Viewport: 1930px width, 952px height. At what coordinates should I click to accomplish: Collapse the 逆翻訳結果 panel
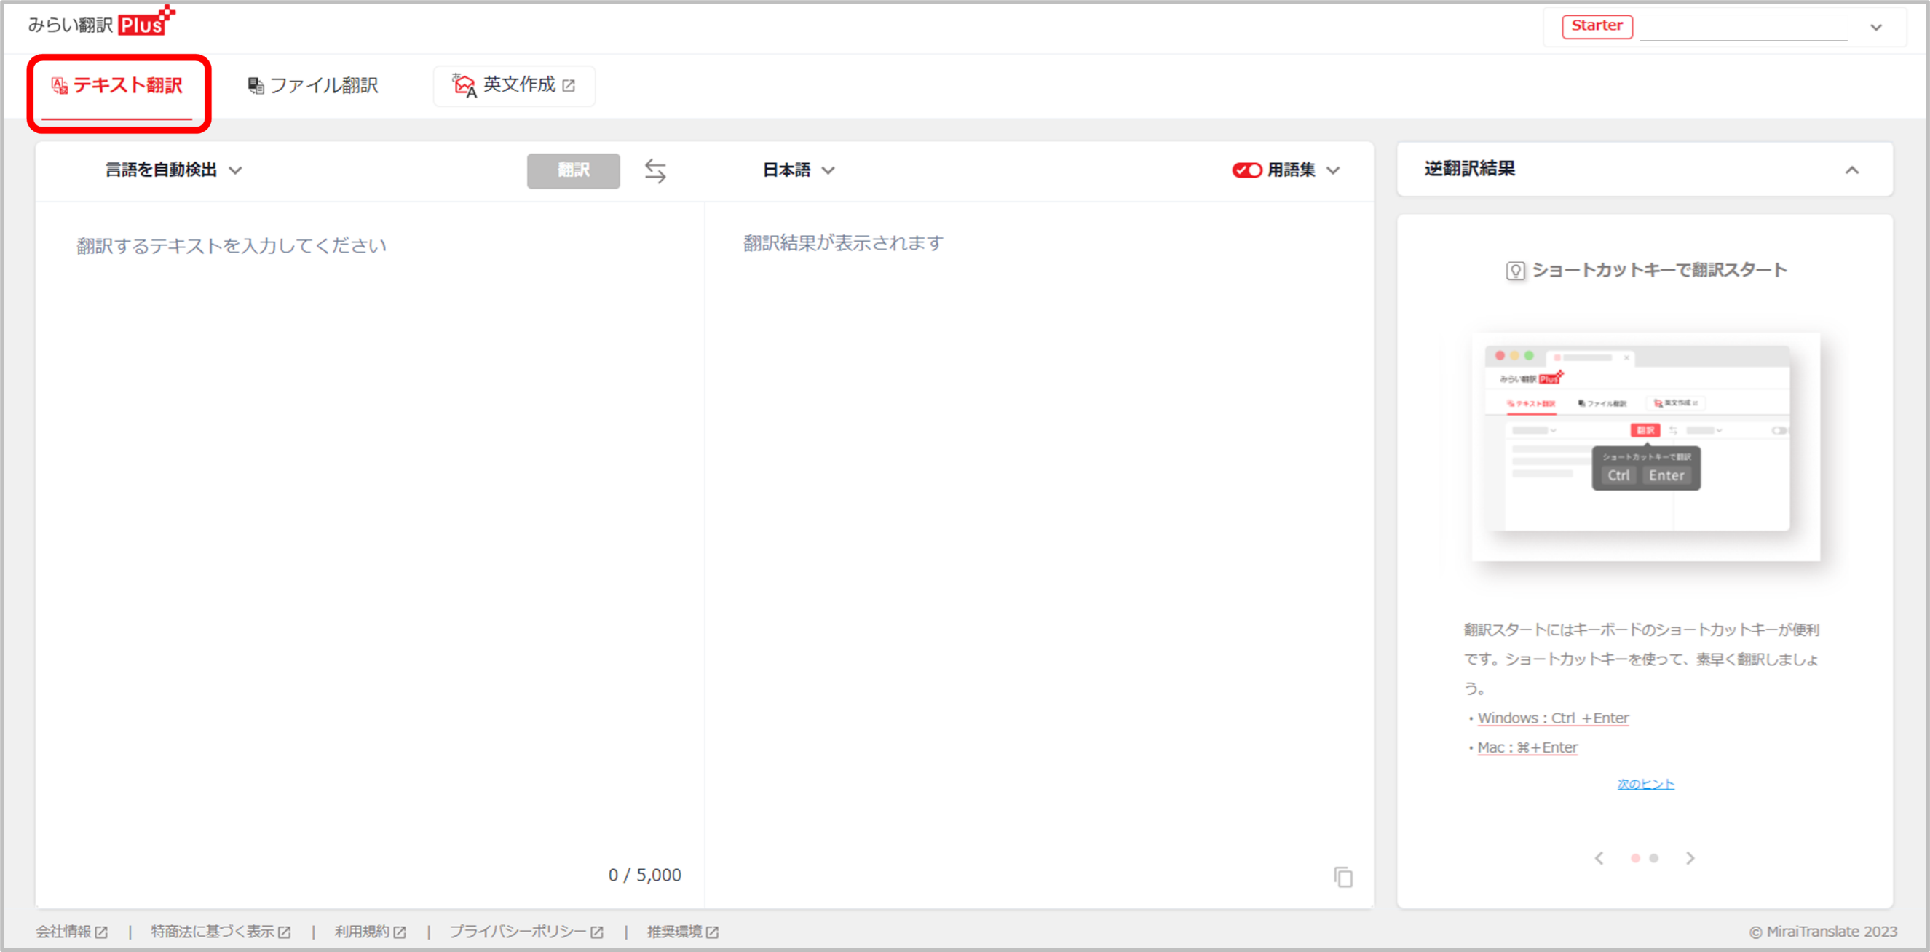(x=1851, y=170)
